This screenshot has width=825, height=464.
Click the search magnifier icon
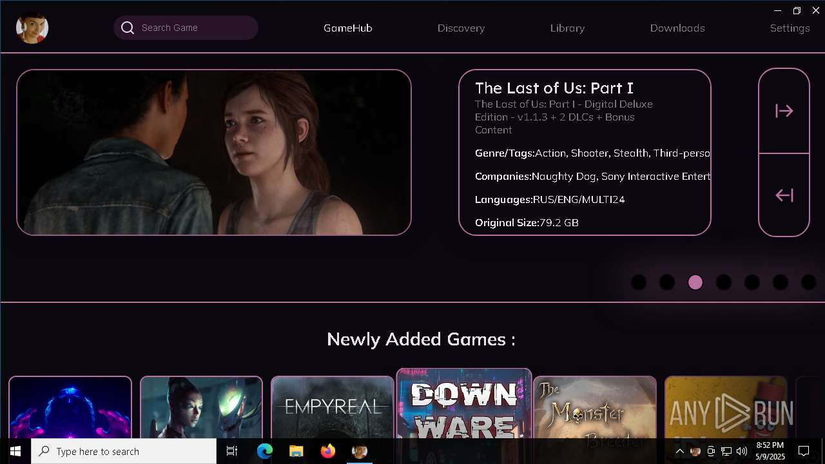coord(128,28)
